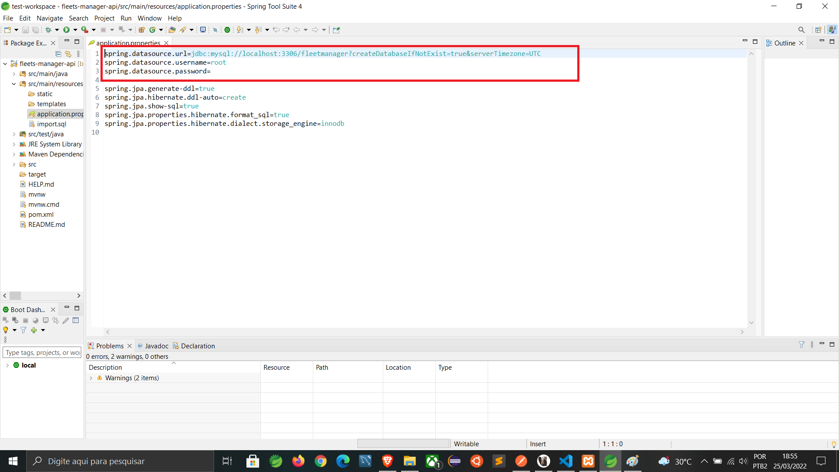
Task: Toggle Link with Editor in Package Explorer
Action: click(x=68, y=54)
